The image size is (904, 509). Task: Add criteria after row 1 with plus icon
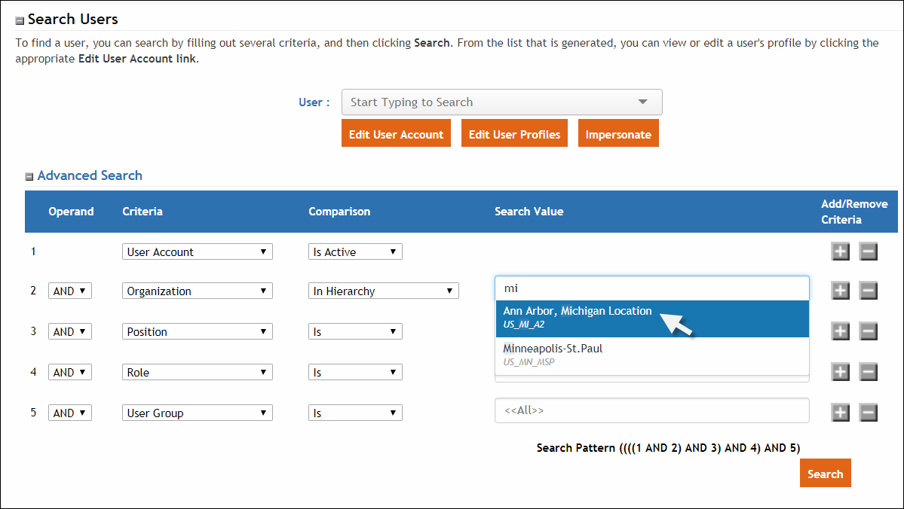[x=840, y=251]
